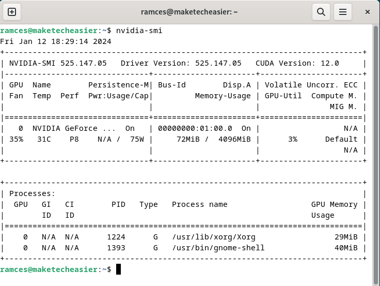Click Driver Version: 525.147.05

point(181,64)
